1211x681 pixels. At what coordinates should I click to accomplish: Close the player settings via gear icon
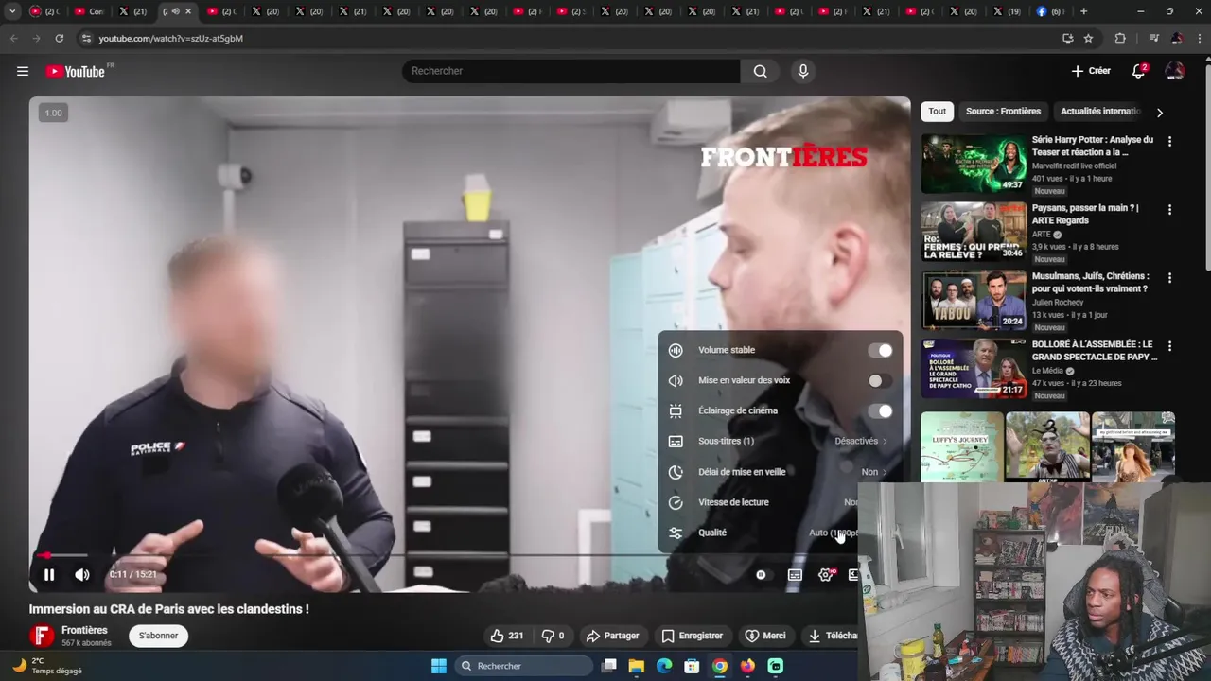coord(826,574)
